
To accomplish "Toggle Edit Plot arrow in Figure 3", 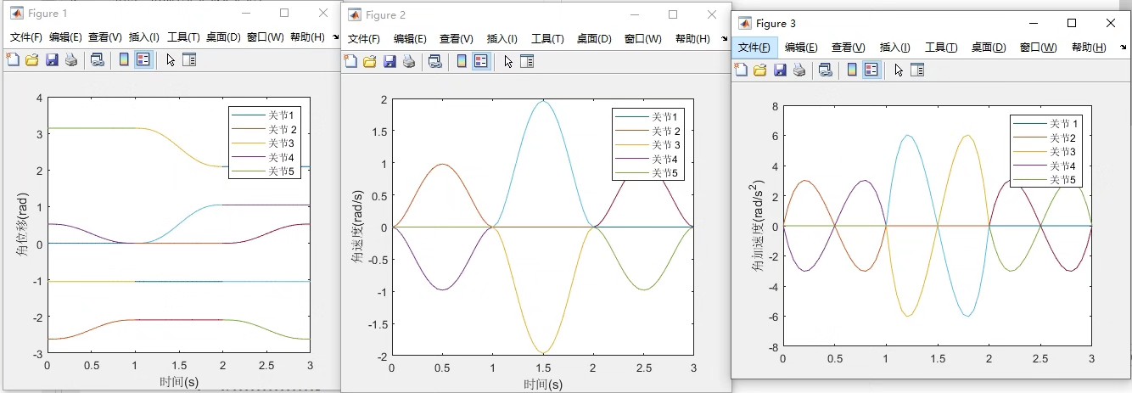I will coord(898,70).
